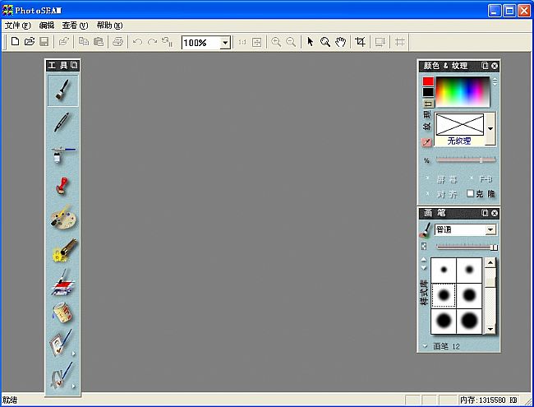Expand the 画笔 12 disclosure triangle
This screenshot has height=407, width=534.
coord(425,346)
